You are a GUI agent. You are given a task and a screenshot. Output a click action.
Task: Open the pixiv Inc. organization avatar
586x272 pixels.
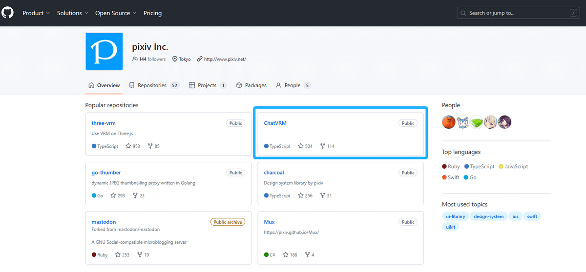[x=104, y=51]
